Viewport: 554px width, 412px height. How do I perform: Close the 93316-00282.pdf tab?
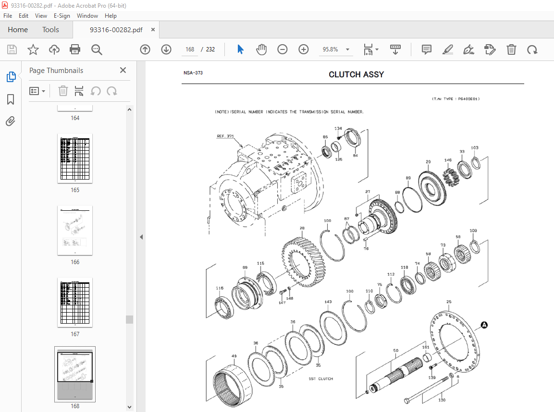(153, 30)
